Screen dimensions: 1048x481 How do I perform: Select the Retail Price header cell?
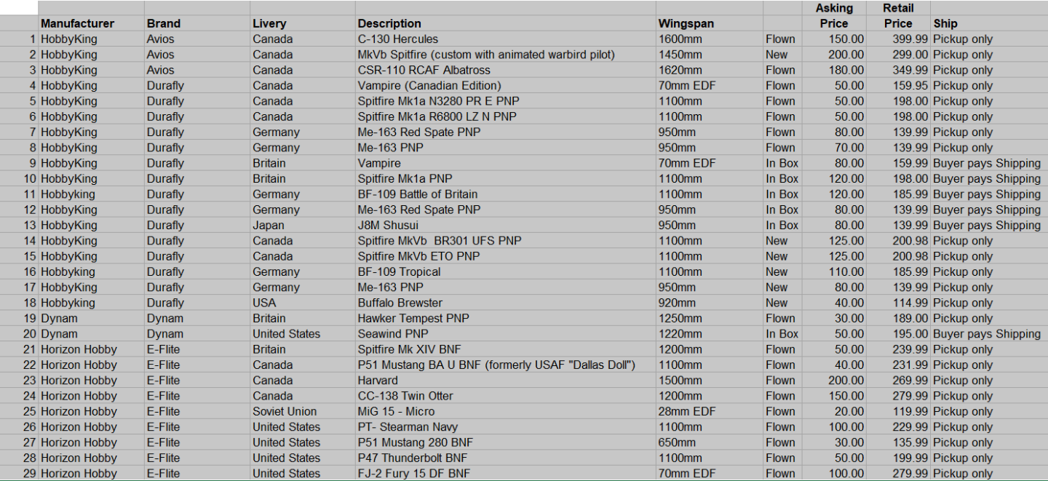(898, 15)
